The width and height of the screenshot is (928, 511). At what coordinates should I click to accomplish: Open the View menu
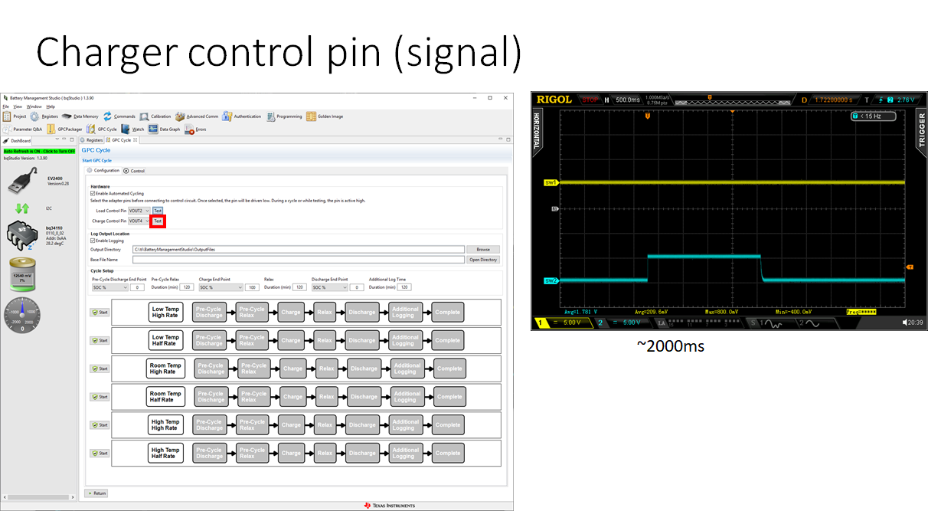pyautogui.click(x=17, y=106)
